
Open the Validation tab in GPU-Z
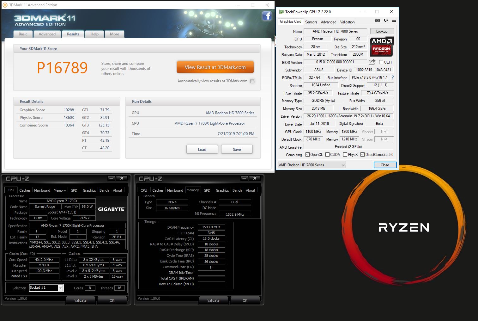[x=347, y=22]
